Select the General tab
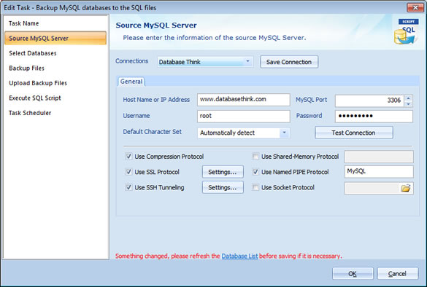This screenshot has height=287, width=427. point(131,82)
